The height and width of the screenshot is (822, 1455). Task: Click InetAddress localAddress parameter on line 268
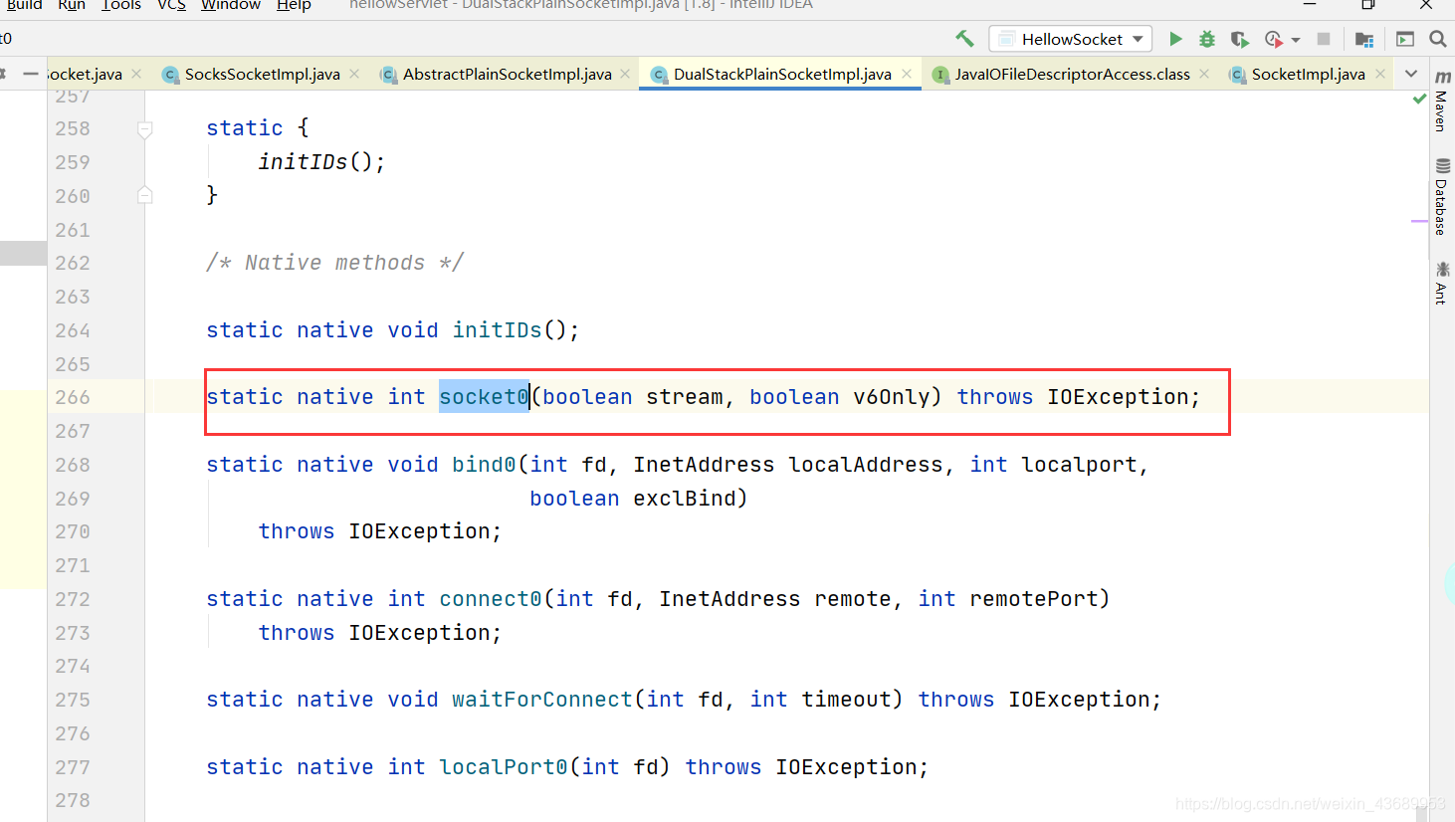pos(788,465)
